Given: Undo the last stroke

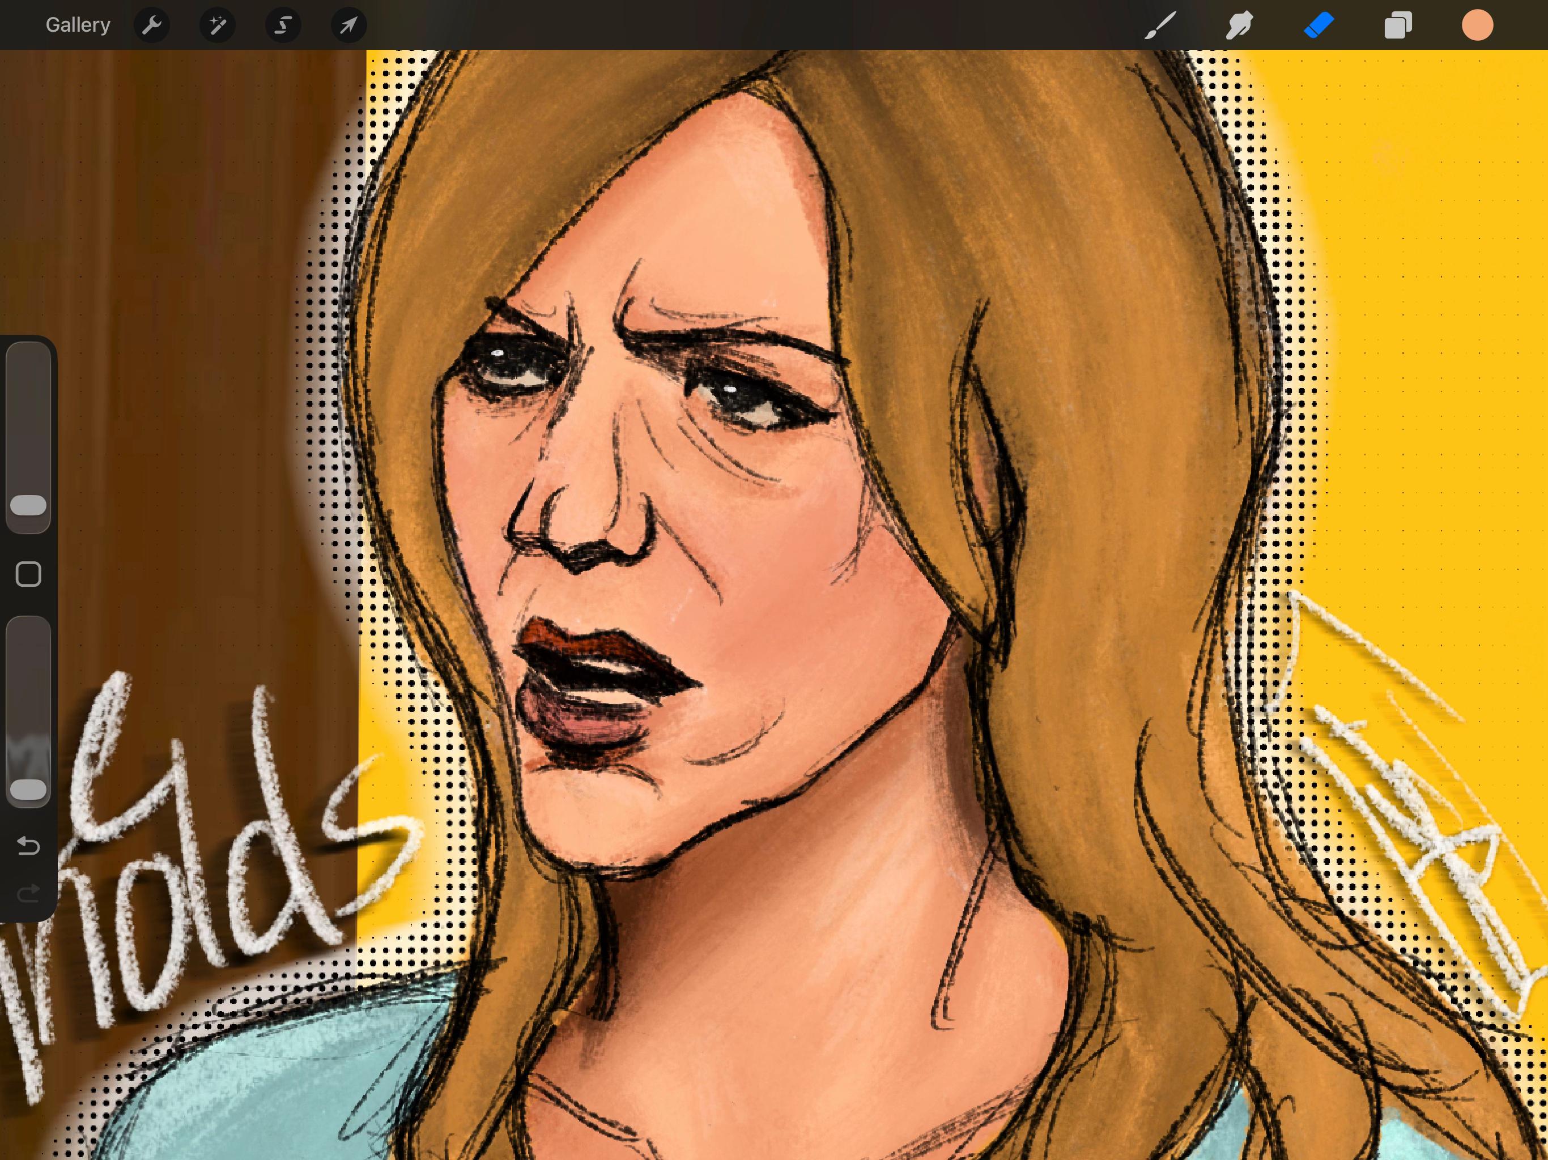Looking at the screenshot, I should click(x=28, y=847).
